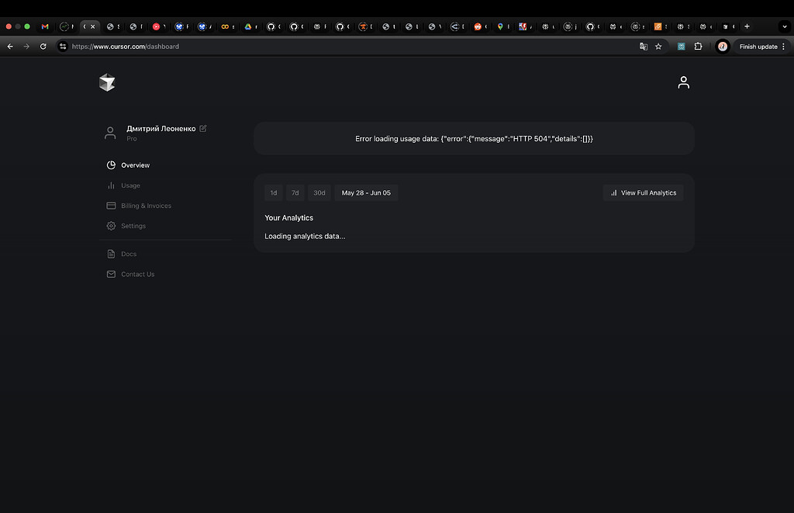The image size is (794, 513).
Task: Select the Overview pie chart icon
Action: click(x=111, y=165)
